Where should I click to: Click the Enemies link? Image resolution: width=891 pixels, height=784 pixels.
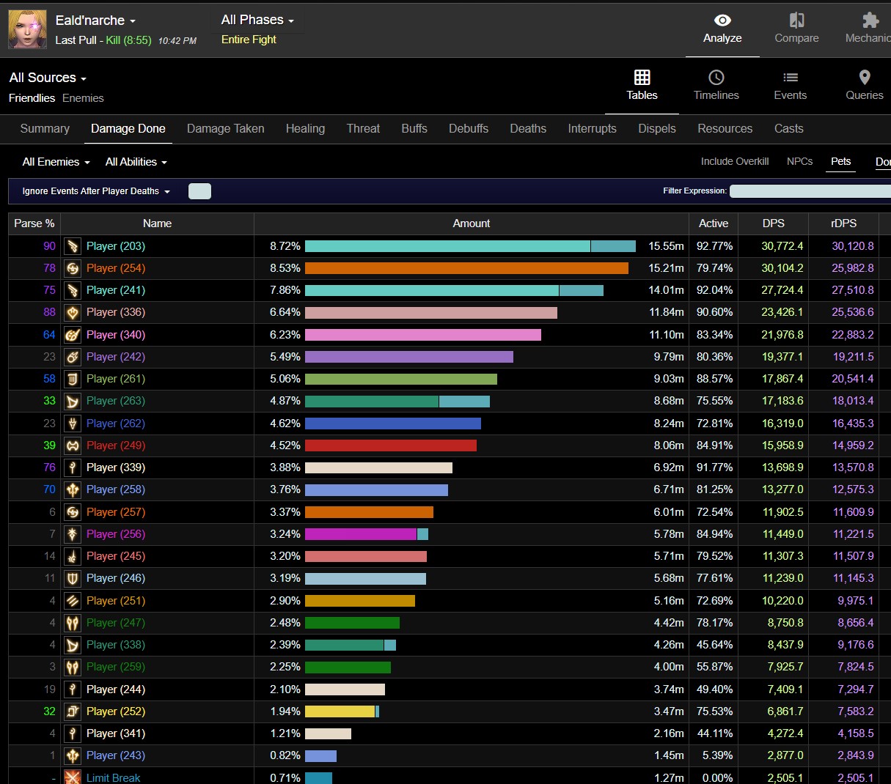[x=83, y=98]
